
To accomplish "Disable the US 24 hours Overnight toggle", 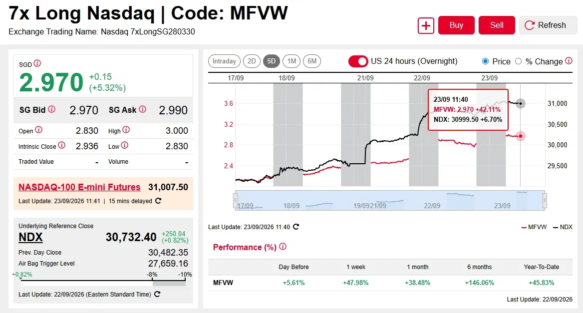I will tap(358, 61).
